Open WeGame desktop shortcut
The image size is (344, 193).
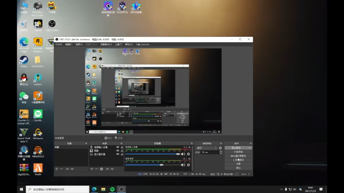(x=38, y=134)
